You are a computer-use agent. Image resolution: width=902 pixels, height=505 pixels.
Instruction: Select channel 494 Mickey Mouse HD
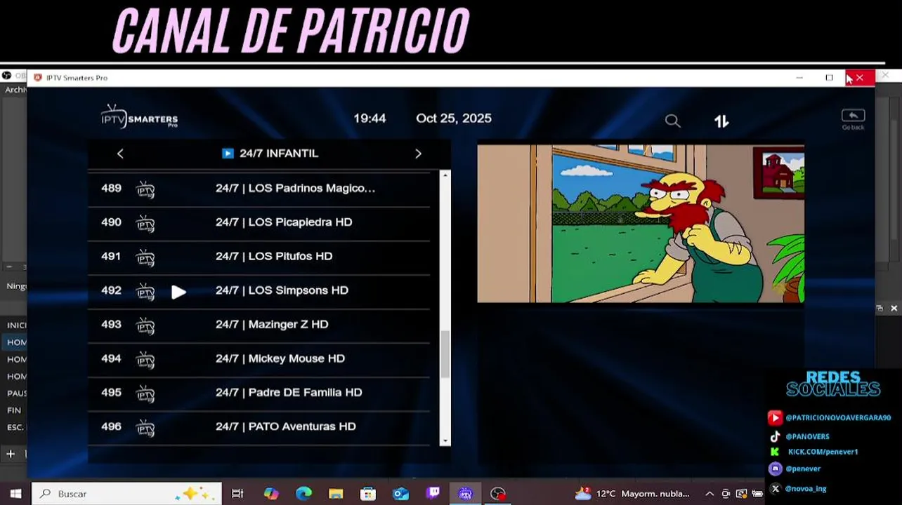tap(259, 358)
